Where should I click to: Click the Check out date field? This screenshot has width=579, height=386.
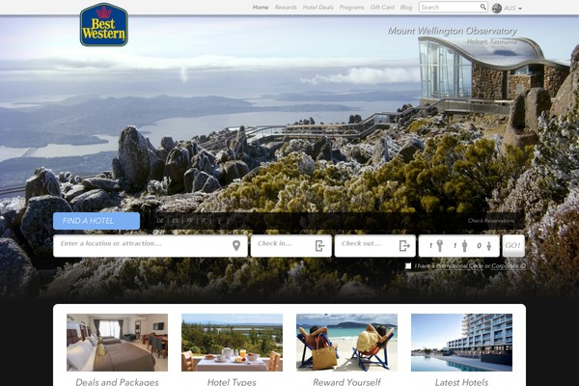(x=375, y=246)
